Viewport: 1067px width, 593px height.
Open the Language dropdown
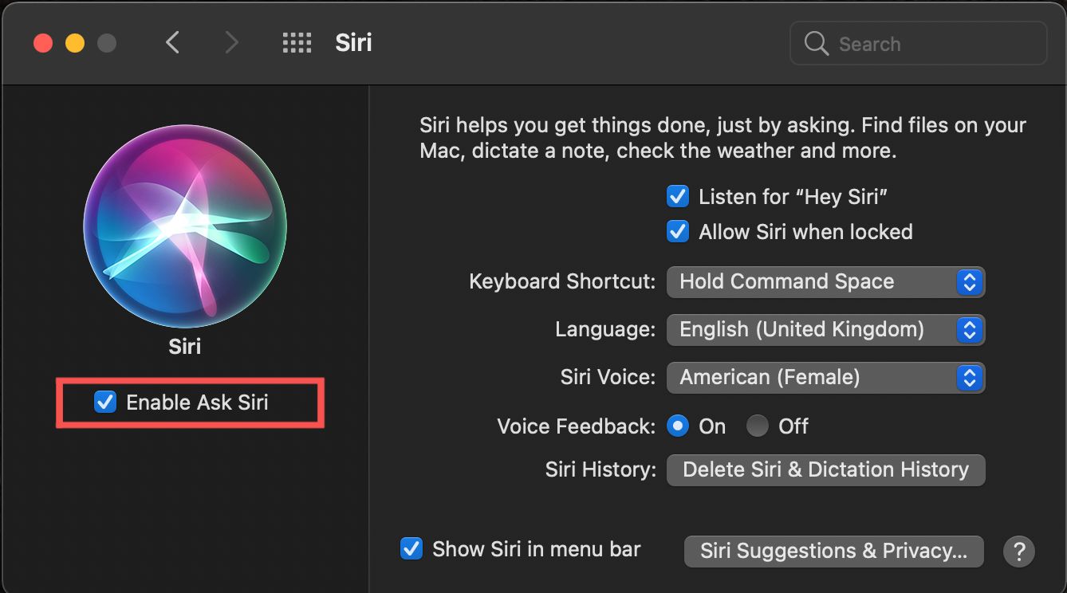(825, 329)
